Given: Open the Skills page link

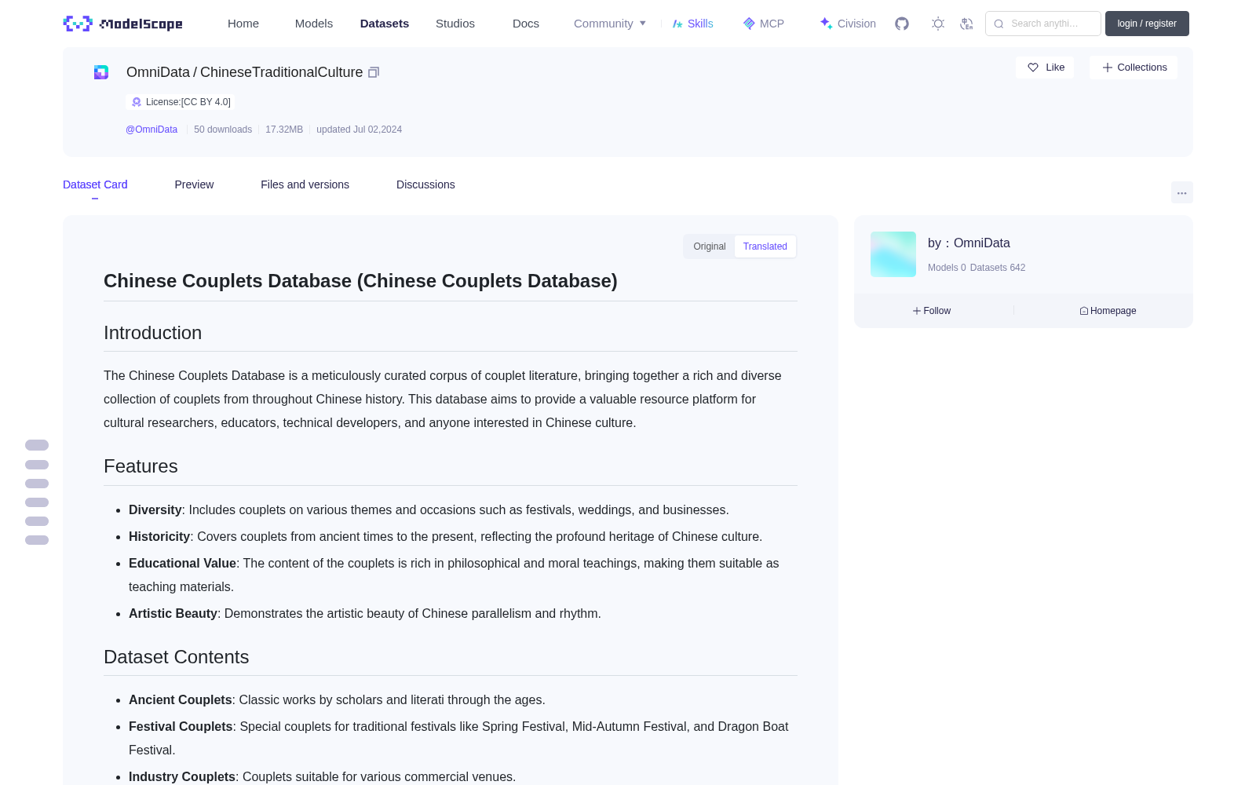Looking at the screenshot, I should pos(693,24).
